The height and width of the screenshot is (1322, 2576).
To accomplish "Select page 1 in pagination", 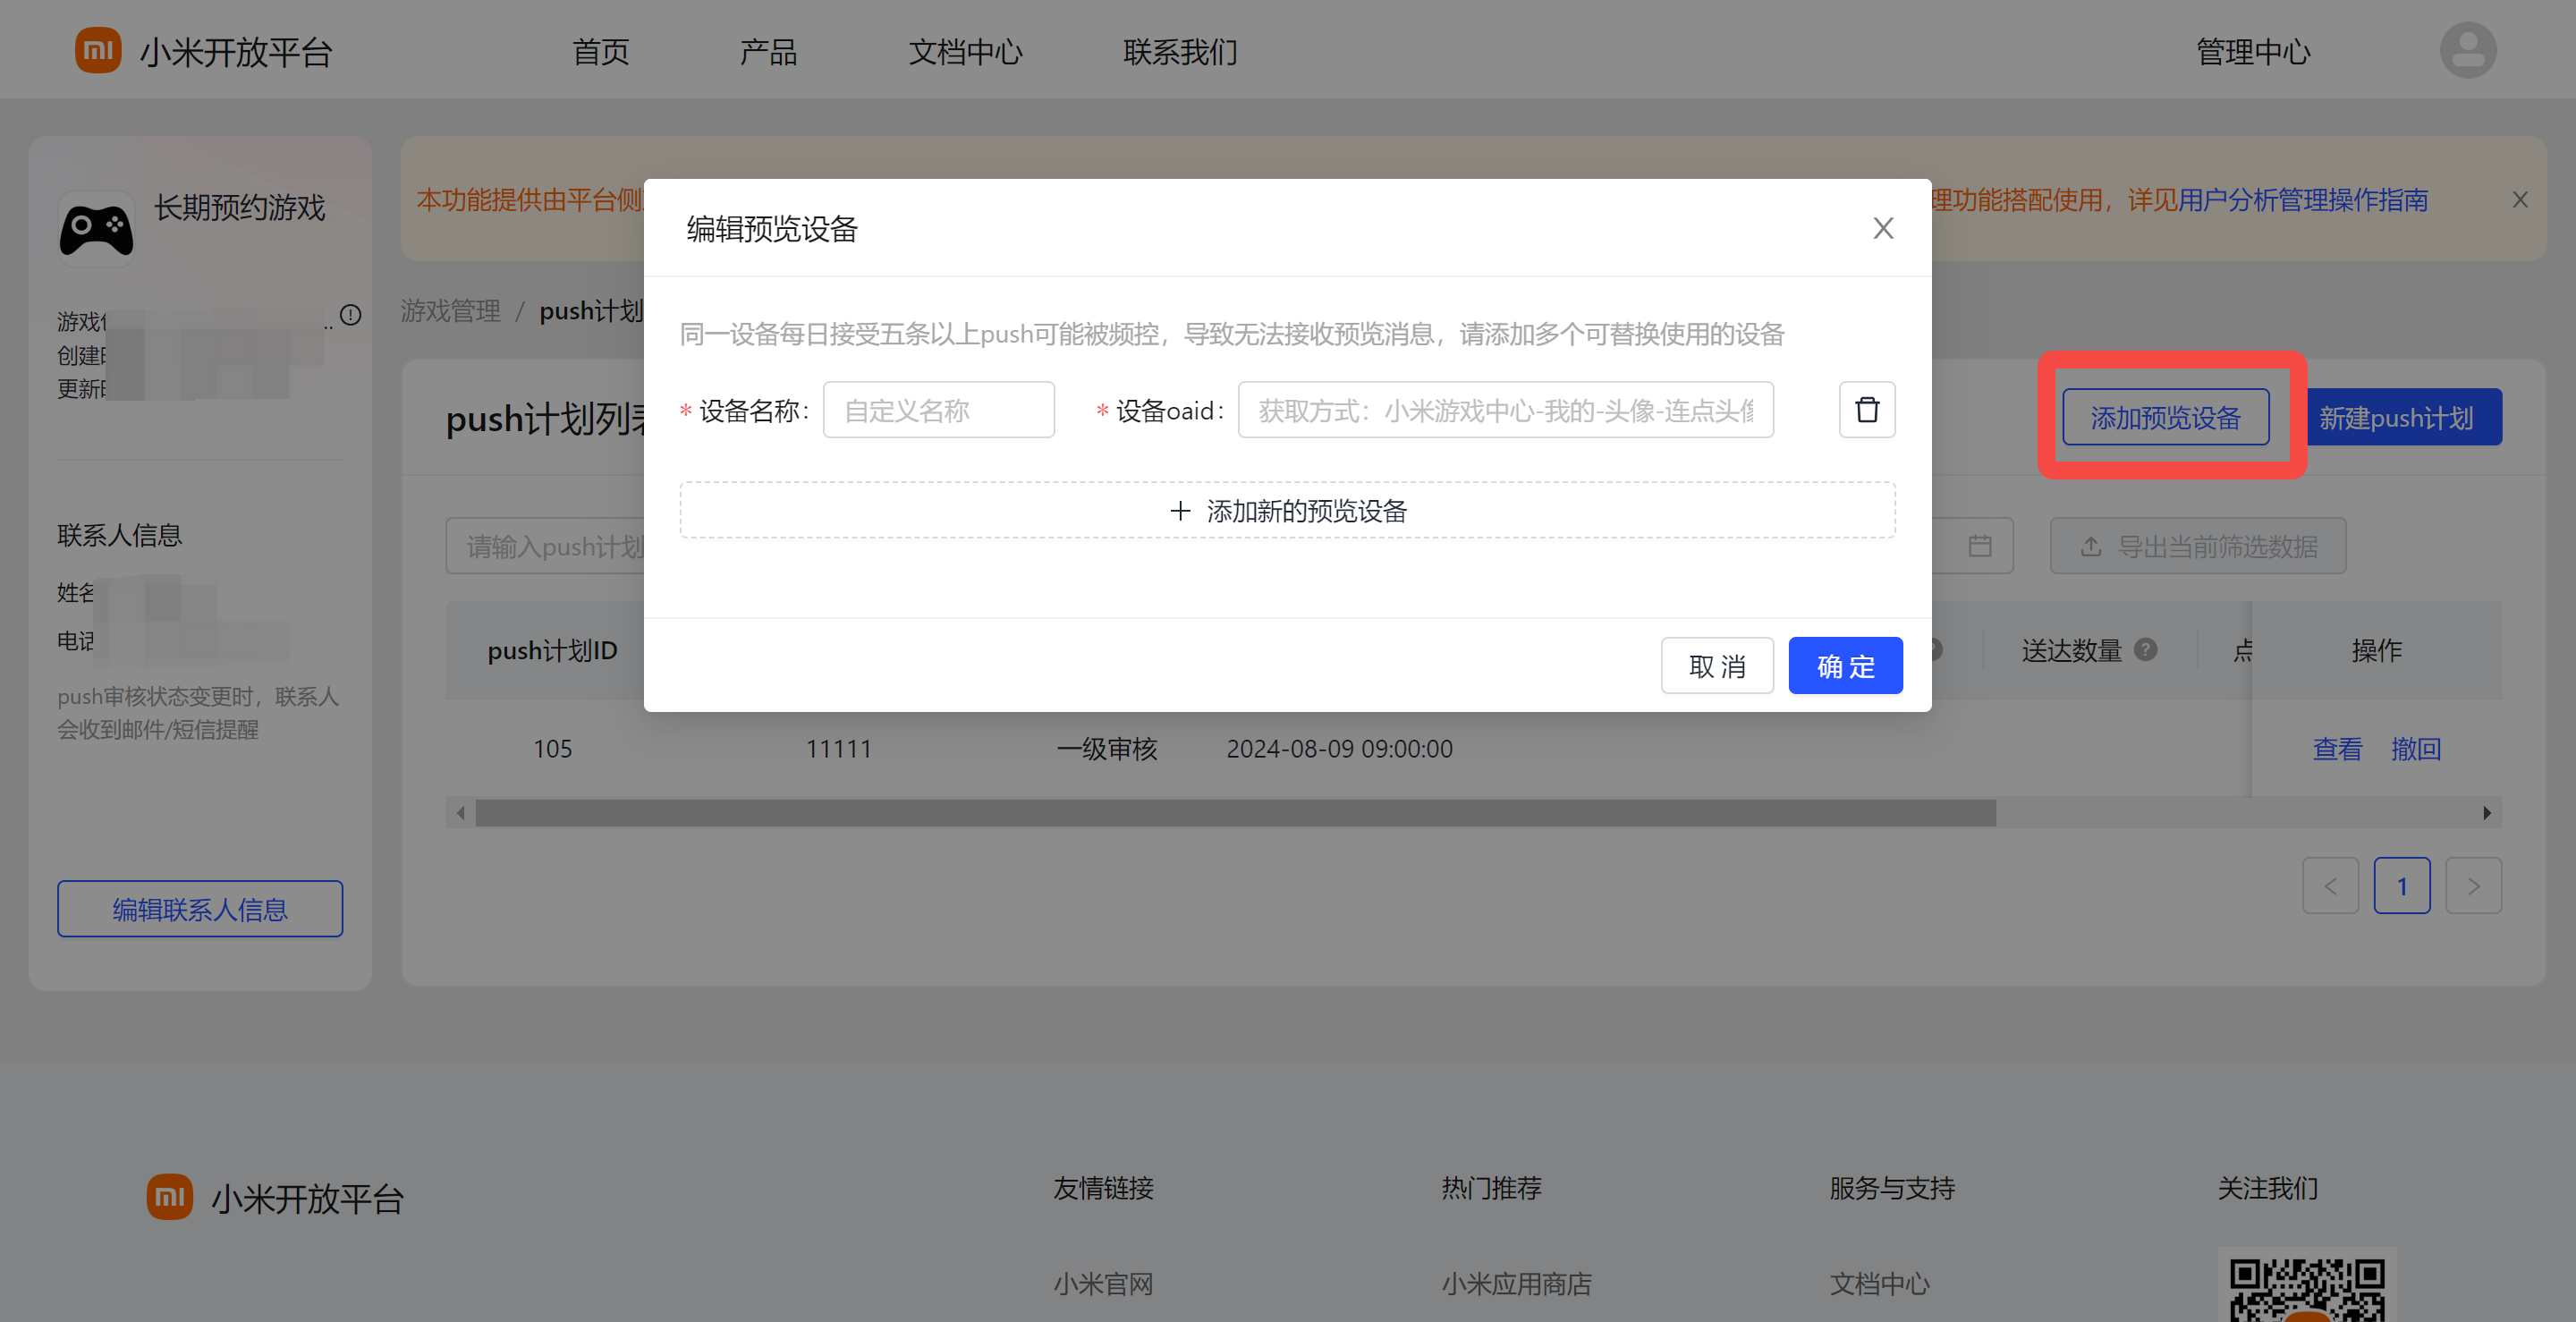I will 2401,886.
